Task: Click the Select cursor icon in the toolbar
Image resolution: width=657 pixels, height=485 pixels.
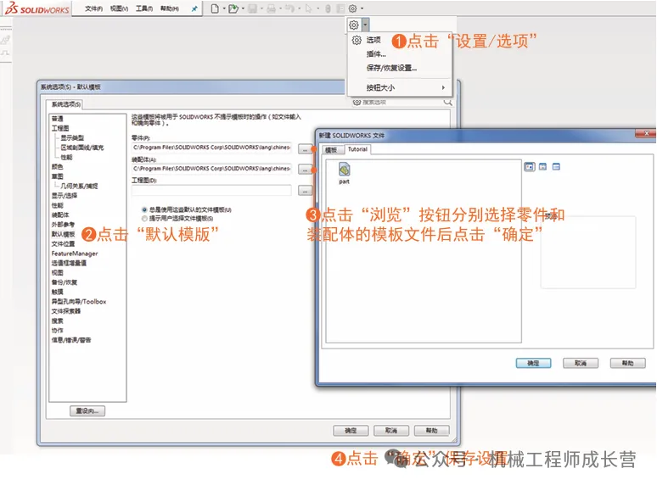Action: click(x=309, y=8)
